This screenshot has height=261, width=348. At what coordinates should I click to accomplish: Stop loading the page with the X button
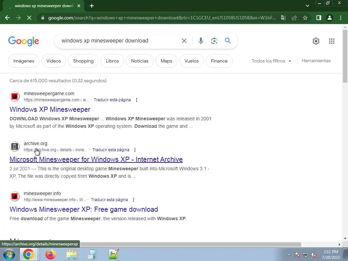coord(29,18)
